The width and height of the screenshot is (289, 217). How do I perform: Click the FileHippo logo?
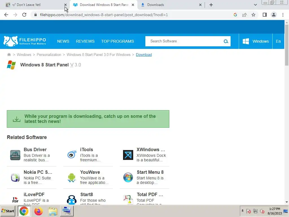[x=25, y=41]
